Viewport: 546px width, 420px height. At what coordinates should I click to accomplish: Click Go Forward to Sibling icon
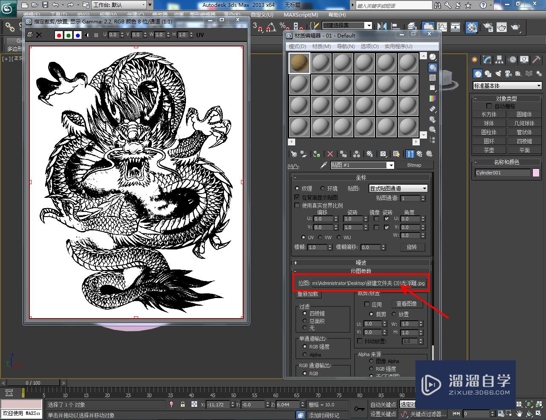[430, 154]
